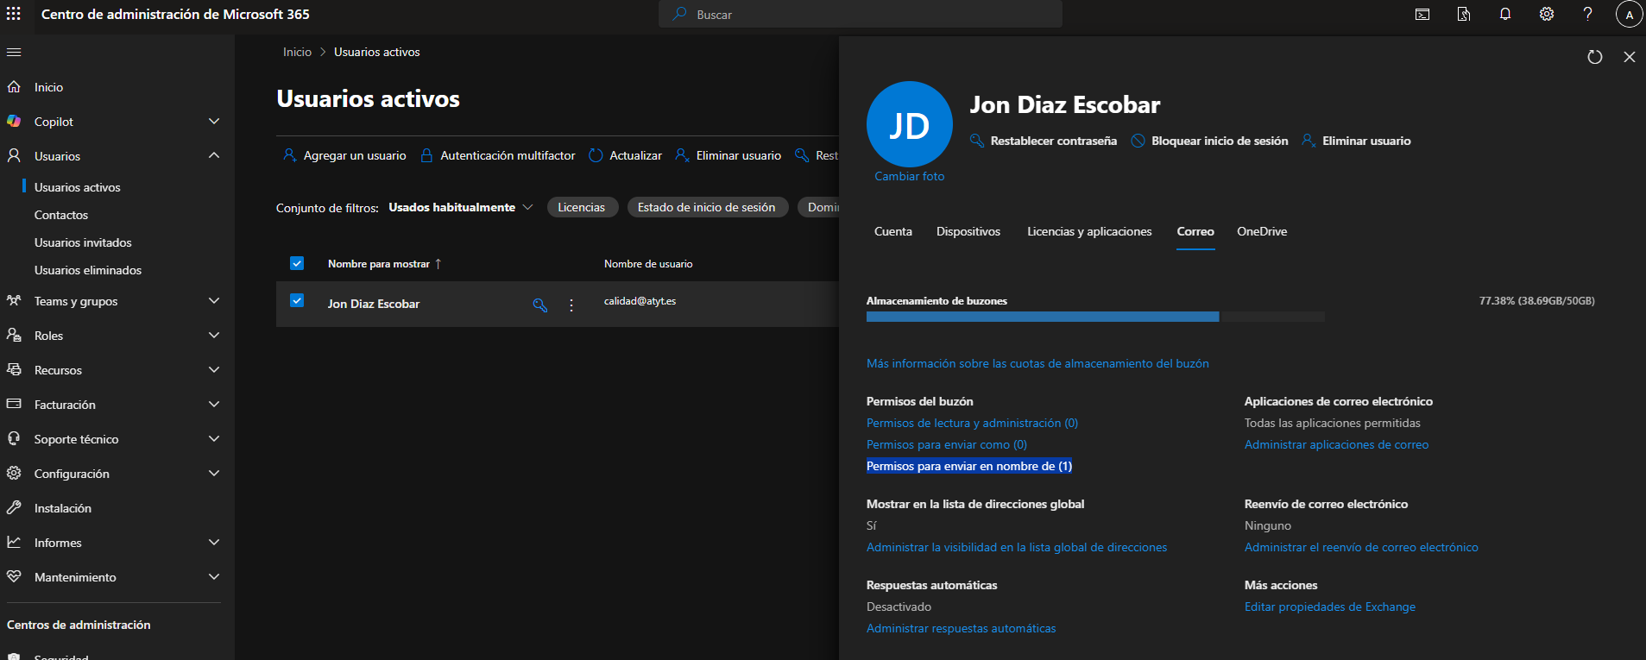Click the Soporte técnico headset icon
The width and height of the screenshot is (1646, 660).
[x=14, y=439]
